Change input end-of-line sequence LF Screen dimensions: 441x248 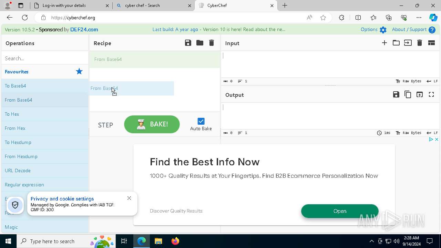(x=432, y=81)
